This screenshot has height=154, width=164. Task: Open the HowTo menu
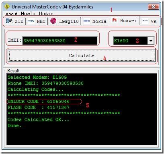coord(28,14)
